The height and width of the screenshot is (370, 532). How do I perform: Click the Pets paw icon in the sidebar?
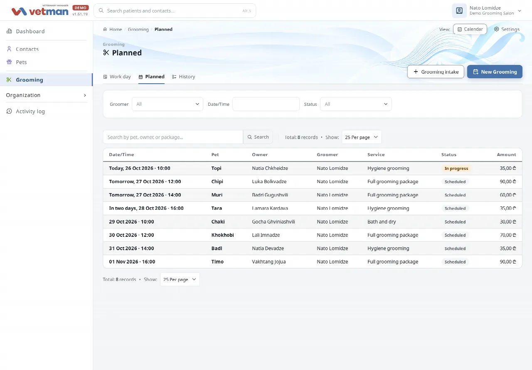coord(9,62)
